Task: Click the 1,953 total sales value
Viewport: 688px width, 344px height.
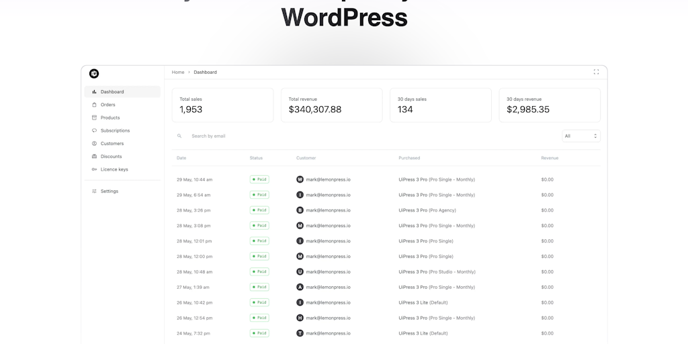Action: point(191,110)
